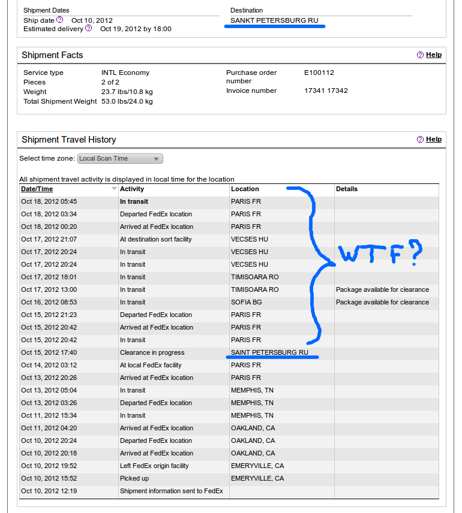
Task: Click the 'Picked up' activity
Action: (134, 479)
